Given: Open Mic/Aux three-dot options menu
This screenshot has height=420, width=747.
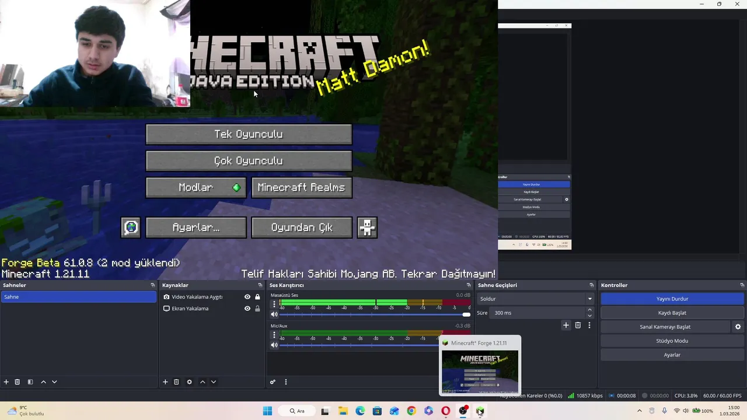Looking at the screenshot, I should (x=274, y=335).
